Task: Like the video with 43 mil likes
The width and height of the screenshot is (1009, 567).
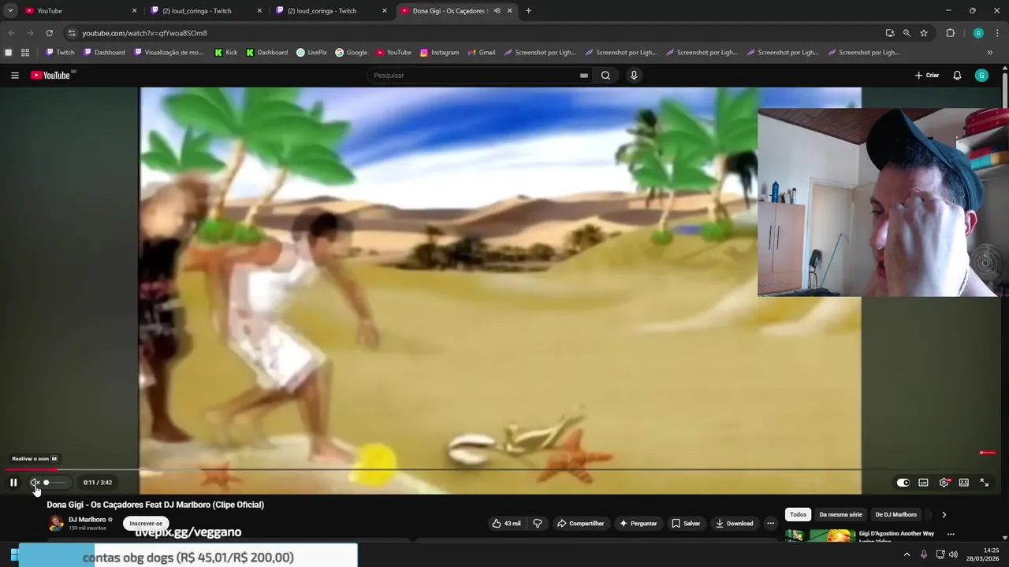Action: [x=506, y=524]
